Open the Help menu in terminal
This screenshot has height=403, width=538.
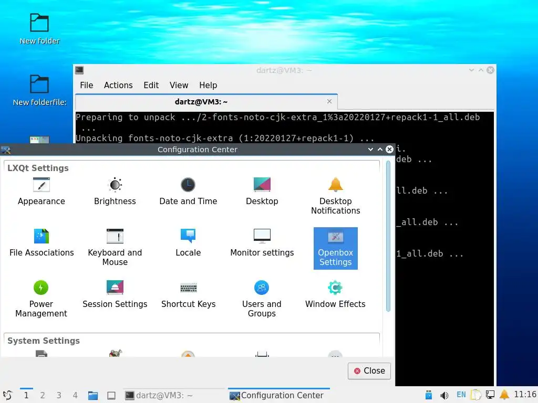(208, 85)
